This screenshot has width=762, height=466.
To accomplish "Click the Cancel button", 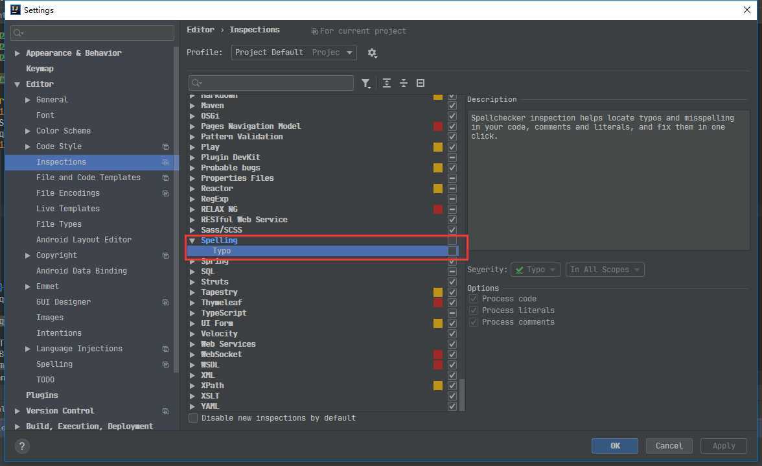I will [x=669, y=446].
